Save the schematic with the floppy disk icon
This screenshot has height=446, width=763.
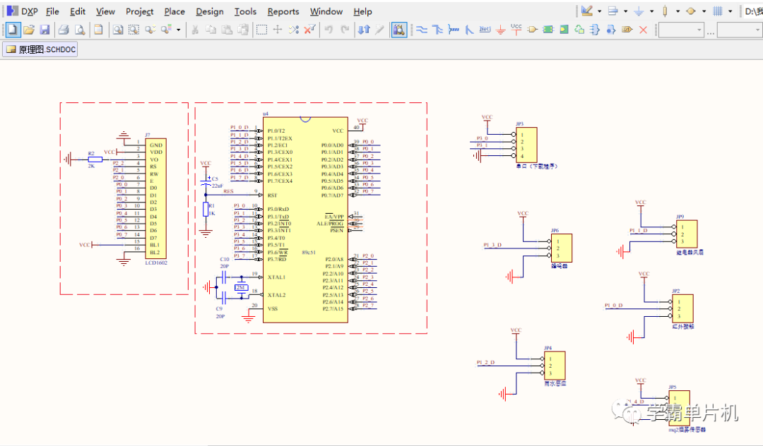[x=45, y=30]
